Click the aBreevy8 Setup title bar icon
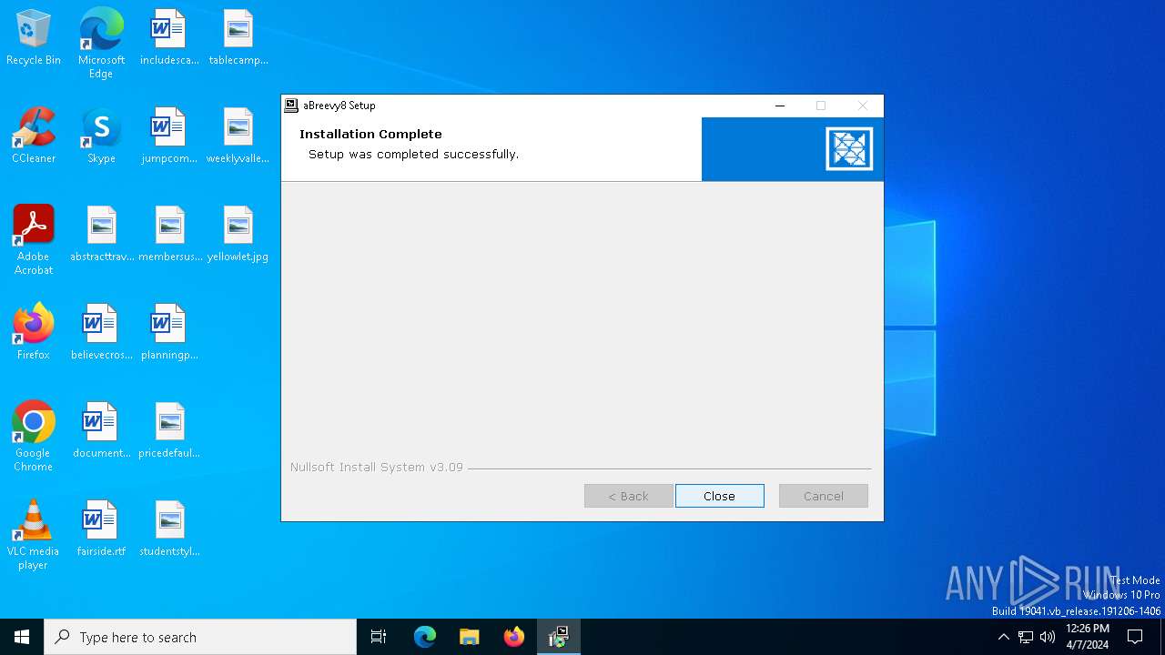Viewport: 1165px width, 655px height. 291,106
